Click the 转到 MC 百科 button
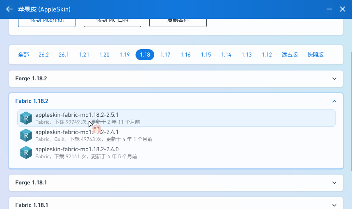Screen dimensions: 352x209 point(112,23)
